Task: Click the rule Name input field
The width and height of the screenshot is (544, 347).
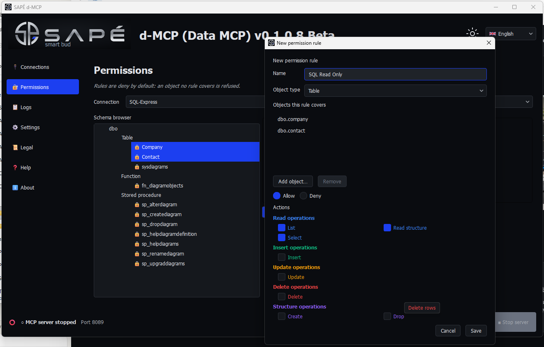Action: (x=396, y=74)
